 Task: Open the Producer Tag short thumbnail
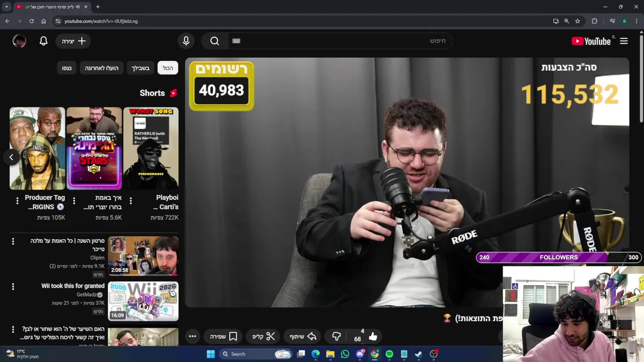tap(37, 148)
